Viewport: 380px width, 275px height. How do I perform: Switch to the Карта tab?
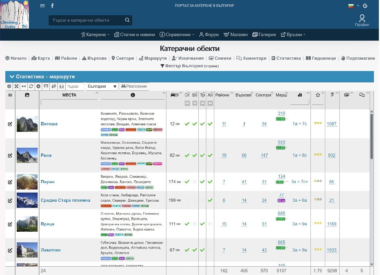click(x=41, y=58)
